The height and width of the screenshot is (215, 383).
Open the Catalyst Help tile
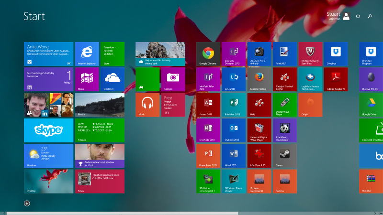[x=259, y=105]
